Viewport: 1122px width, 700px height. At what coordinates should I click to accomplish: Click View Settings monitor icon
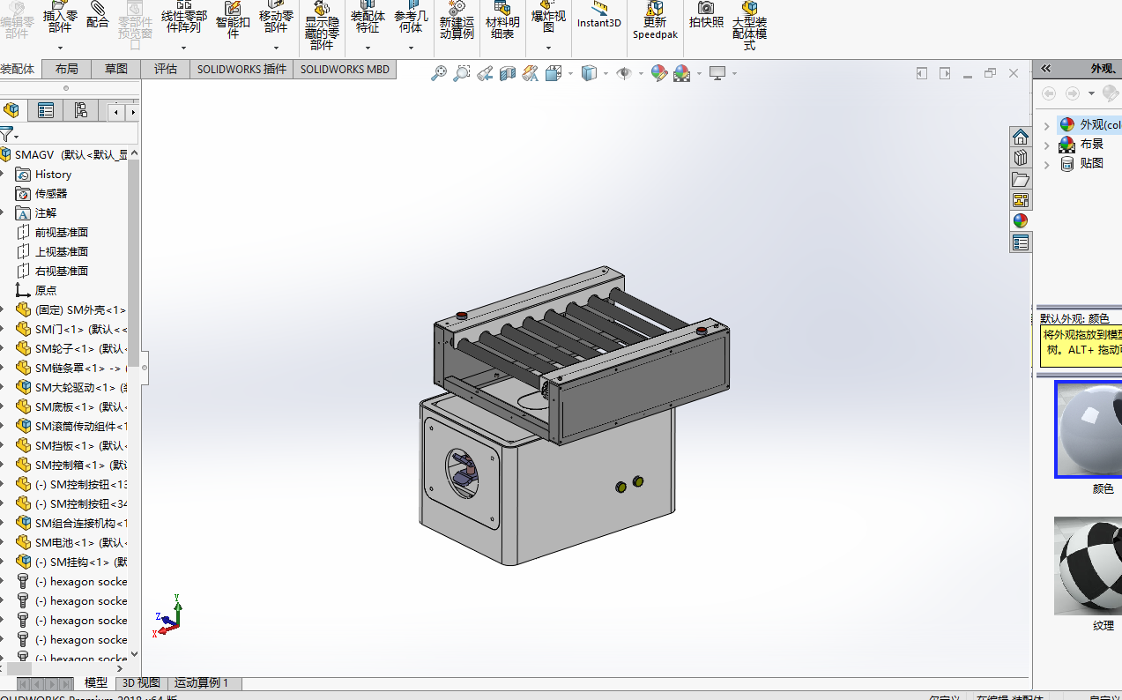point(717,74)
